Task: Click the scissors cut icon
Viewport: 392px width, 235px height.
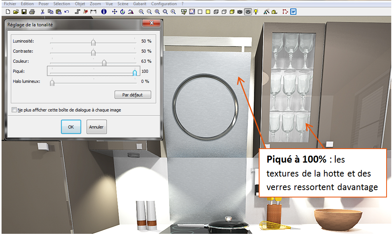Action: point(42,12)
